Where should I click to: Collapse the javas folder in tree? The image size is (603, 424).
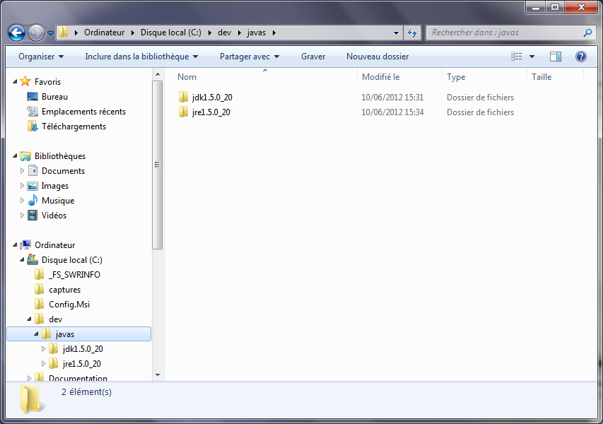(x=36, y=334)
